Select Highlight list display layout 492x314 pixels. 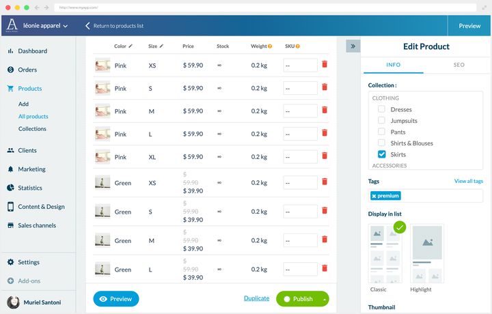click(427, 253)
